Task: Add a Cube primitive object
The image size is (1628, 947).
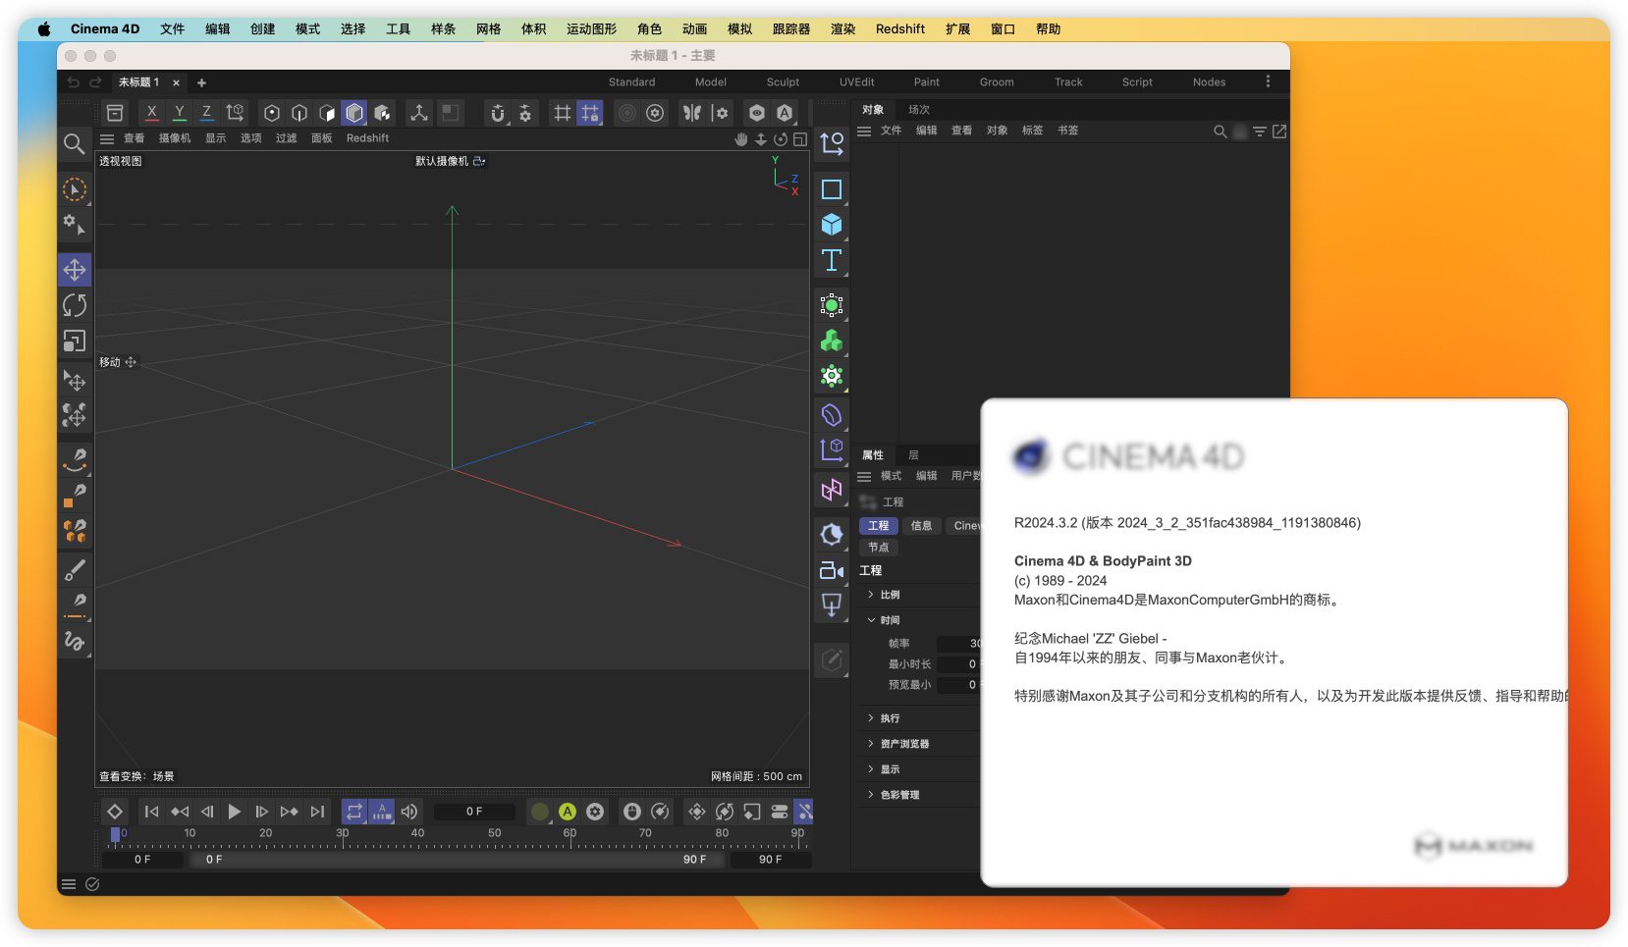Action: pyautogui.click(x=832, y=225)
